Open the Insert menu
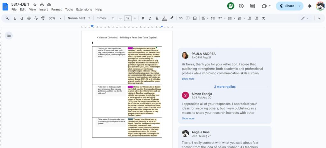This screenshot has height=148, width=326. click(x=44, y=10)
